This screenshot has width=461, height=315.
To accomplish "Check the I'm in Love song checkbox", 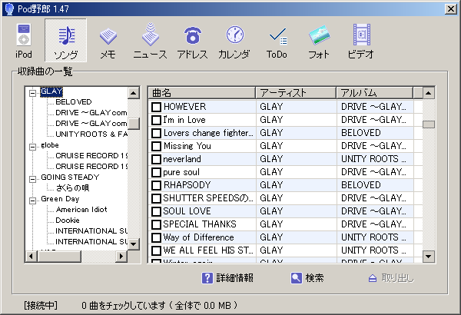I will [x=156, y=120].
